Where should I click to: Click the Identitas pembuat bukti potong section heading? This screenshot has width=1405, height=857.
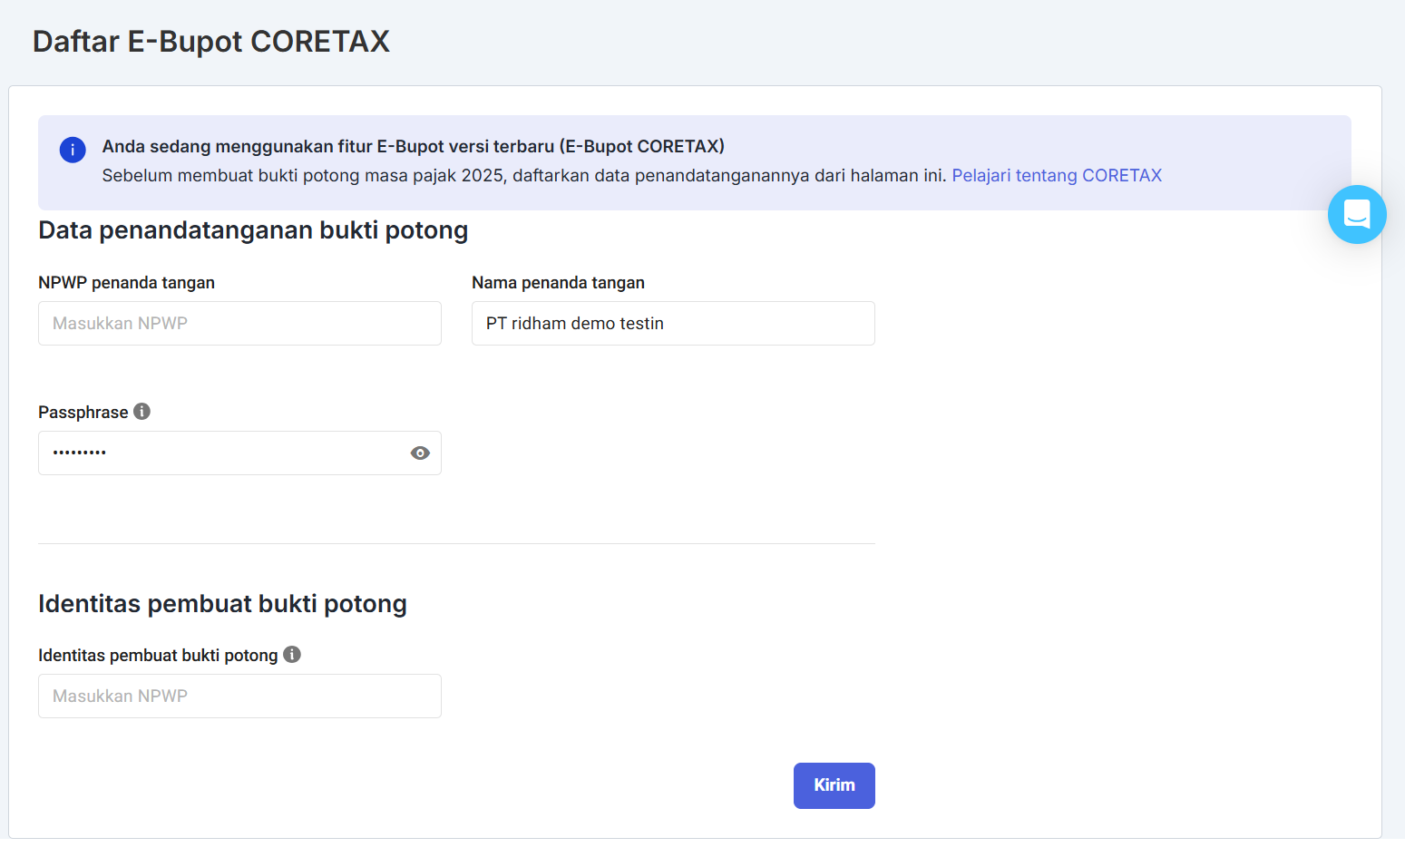coord(222,604)
